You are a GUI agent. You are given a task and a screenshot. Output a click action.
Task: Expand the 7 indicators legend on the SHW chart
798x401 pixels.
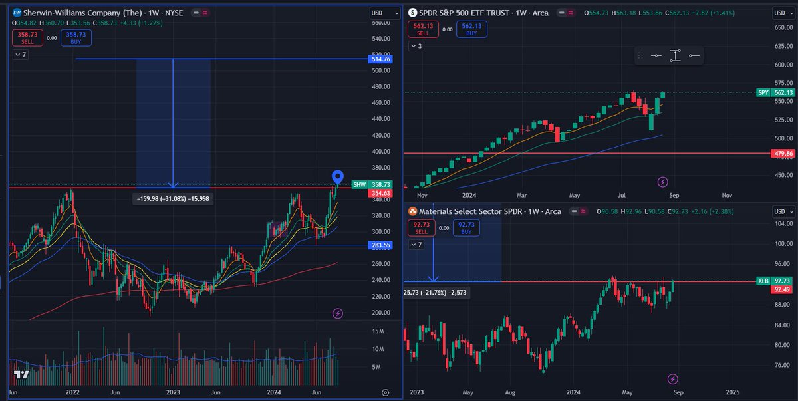(21, 55)
